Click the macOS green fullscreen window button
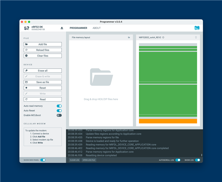This screenshot has width=222, height=182. click(x=29, y=22)
